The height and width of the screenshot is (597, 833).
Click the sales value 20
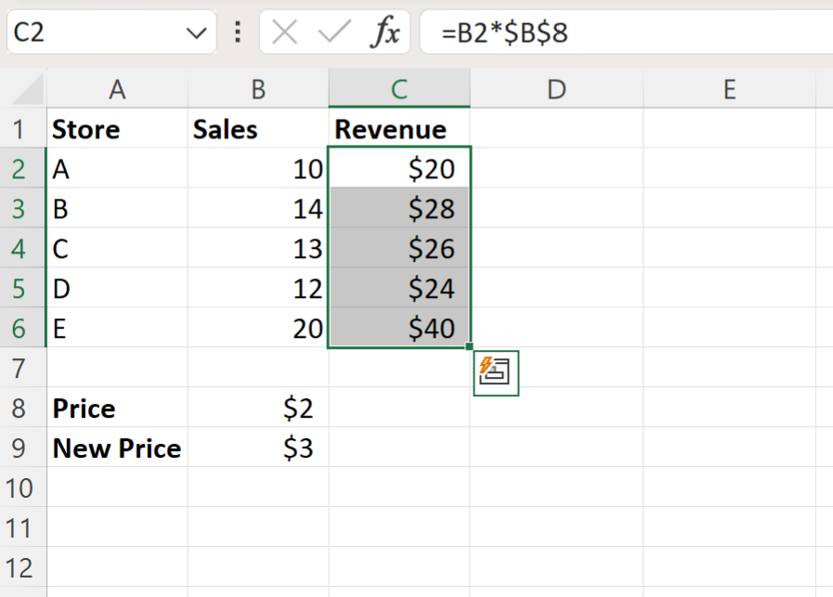pyautogui.click(x=258, y=329)
